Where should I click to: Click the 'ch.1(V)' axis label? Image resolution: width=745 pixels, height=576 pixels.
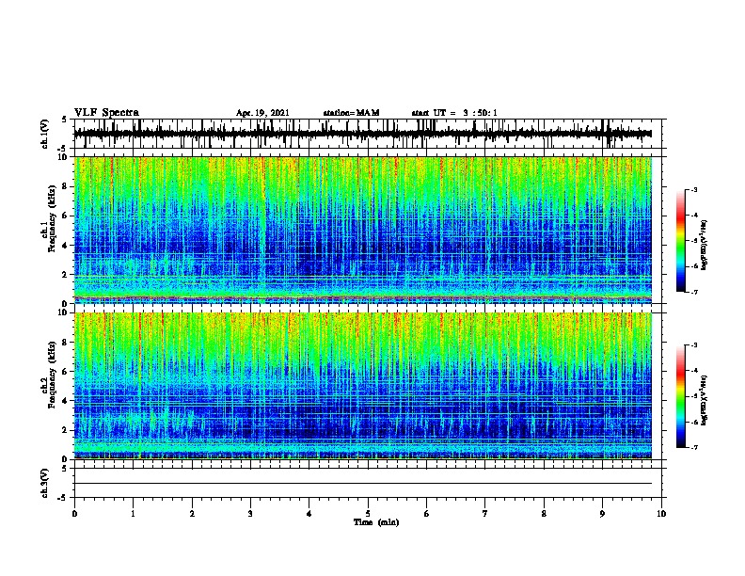pyautogui.click(x=45, y=134)
